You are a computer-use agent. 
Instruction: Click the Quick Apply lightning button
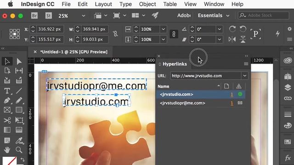coord(277,33)
